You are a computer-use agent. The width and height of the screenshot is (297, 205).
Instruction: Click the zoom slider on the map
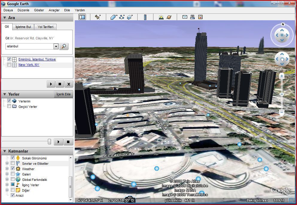[x=281, y=94]
